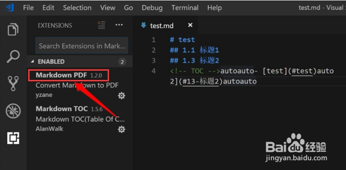Open the File menu

pos(28,8)
